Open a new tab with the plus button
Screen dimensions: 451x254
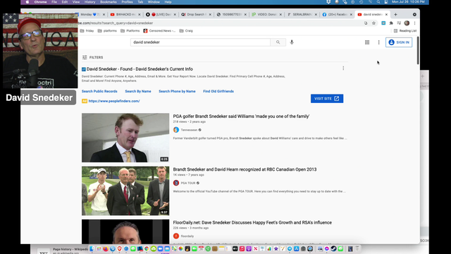[x=395, y=14]
